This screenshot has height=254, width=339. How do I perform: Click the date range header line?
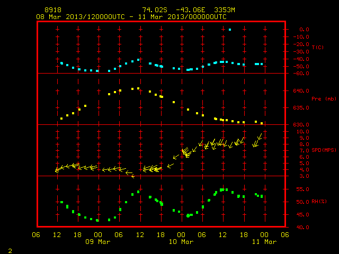pyautogui.click(x=131, y=17)
